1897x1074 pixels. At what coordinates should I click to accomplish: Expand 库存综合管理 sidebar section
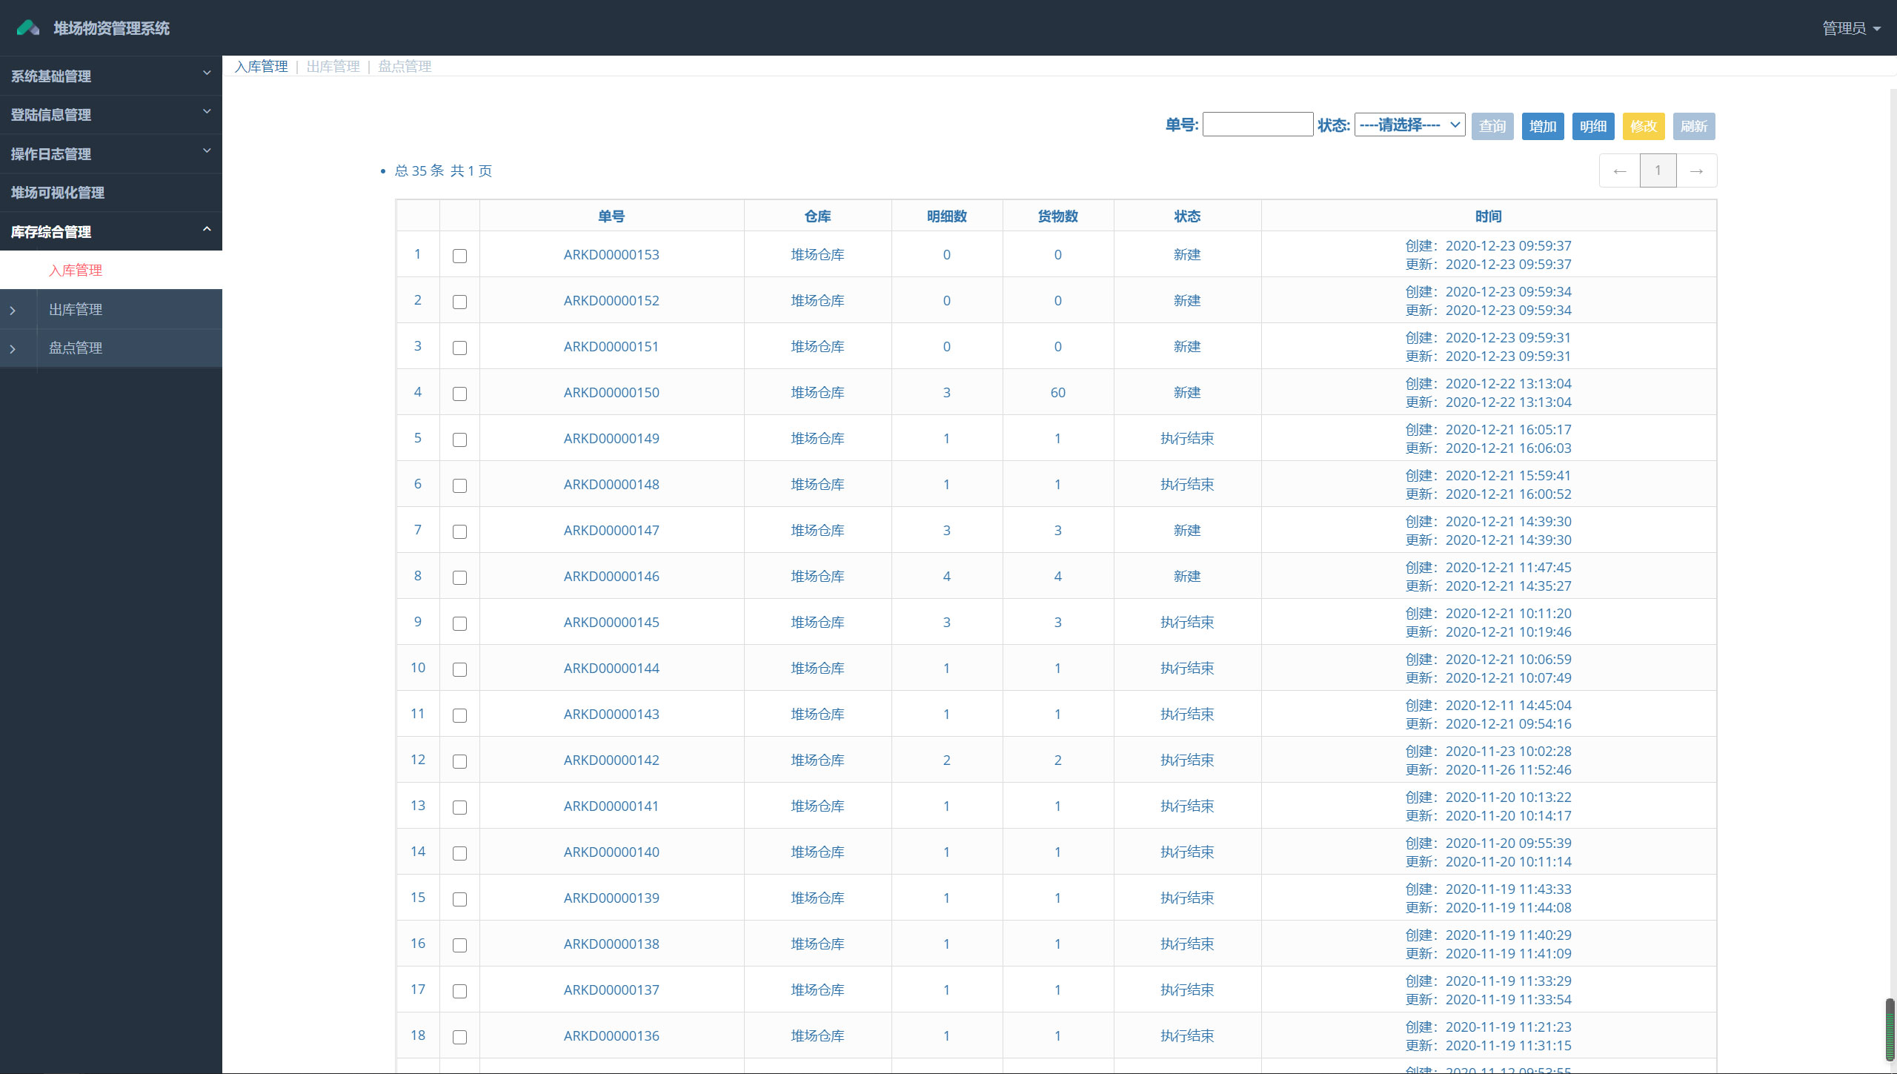pos(110,232)
